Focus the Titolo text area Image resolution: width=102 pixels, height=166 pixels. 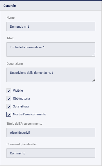(51, 49)
